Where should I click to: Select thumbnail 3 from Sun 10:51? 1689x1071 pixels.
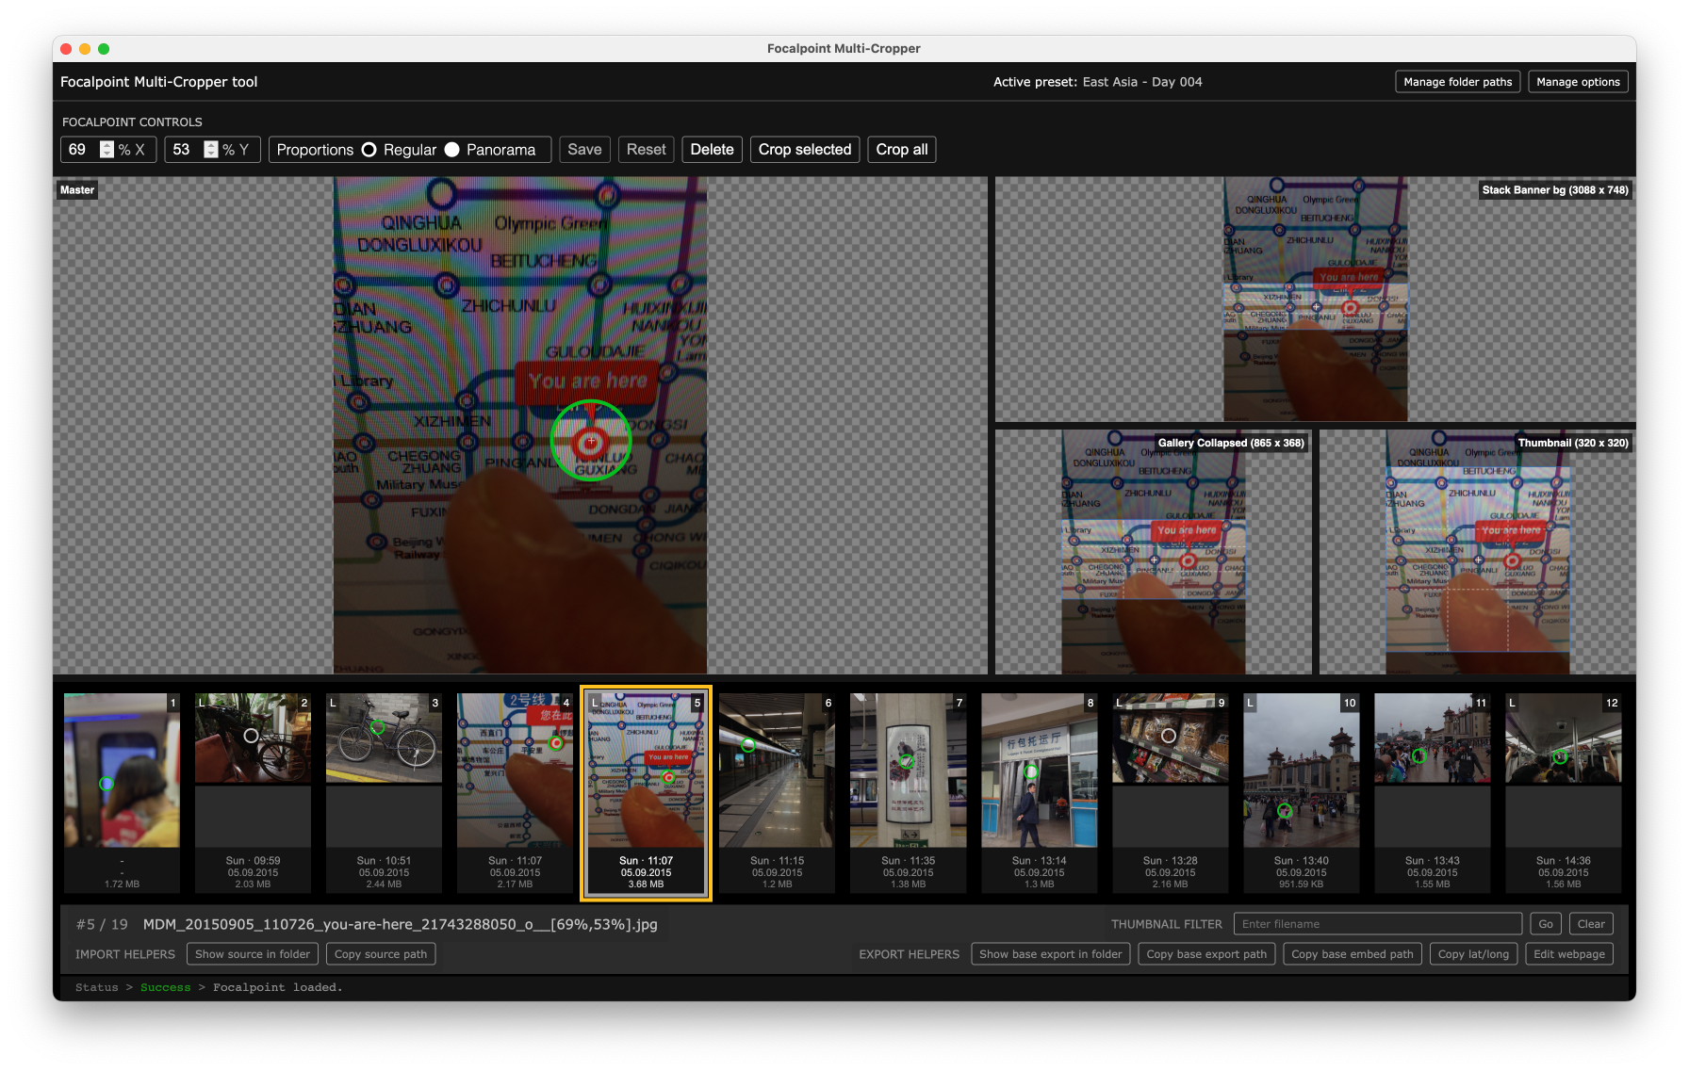[x=384, y=793]
